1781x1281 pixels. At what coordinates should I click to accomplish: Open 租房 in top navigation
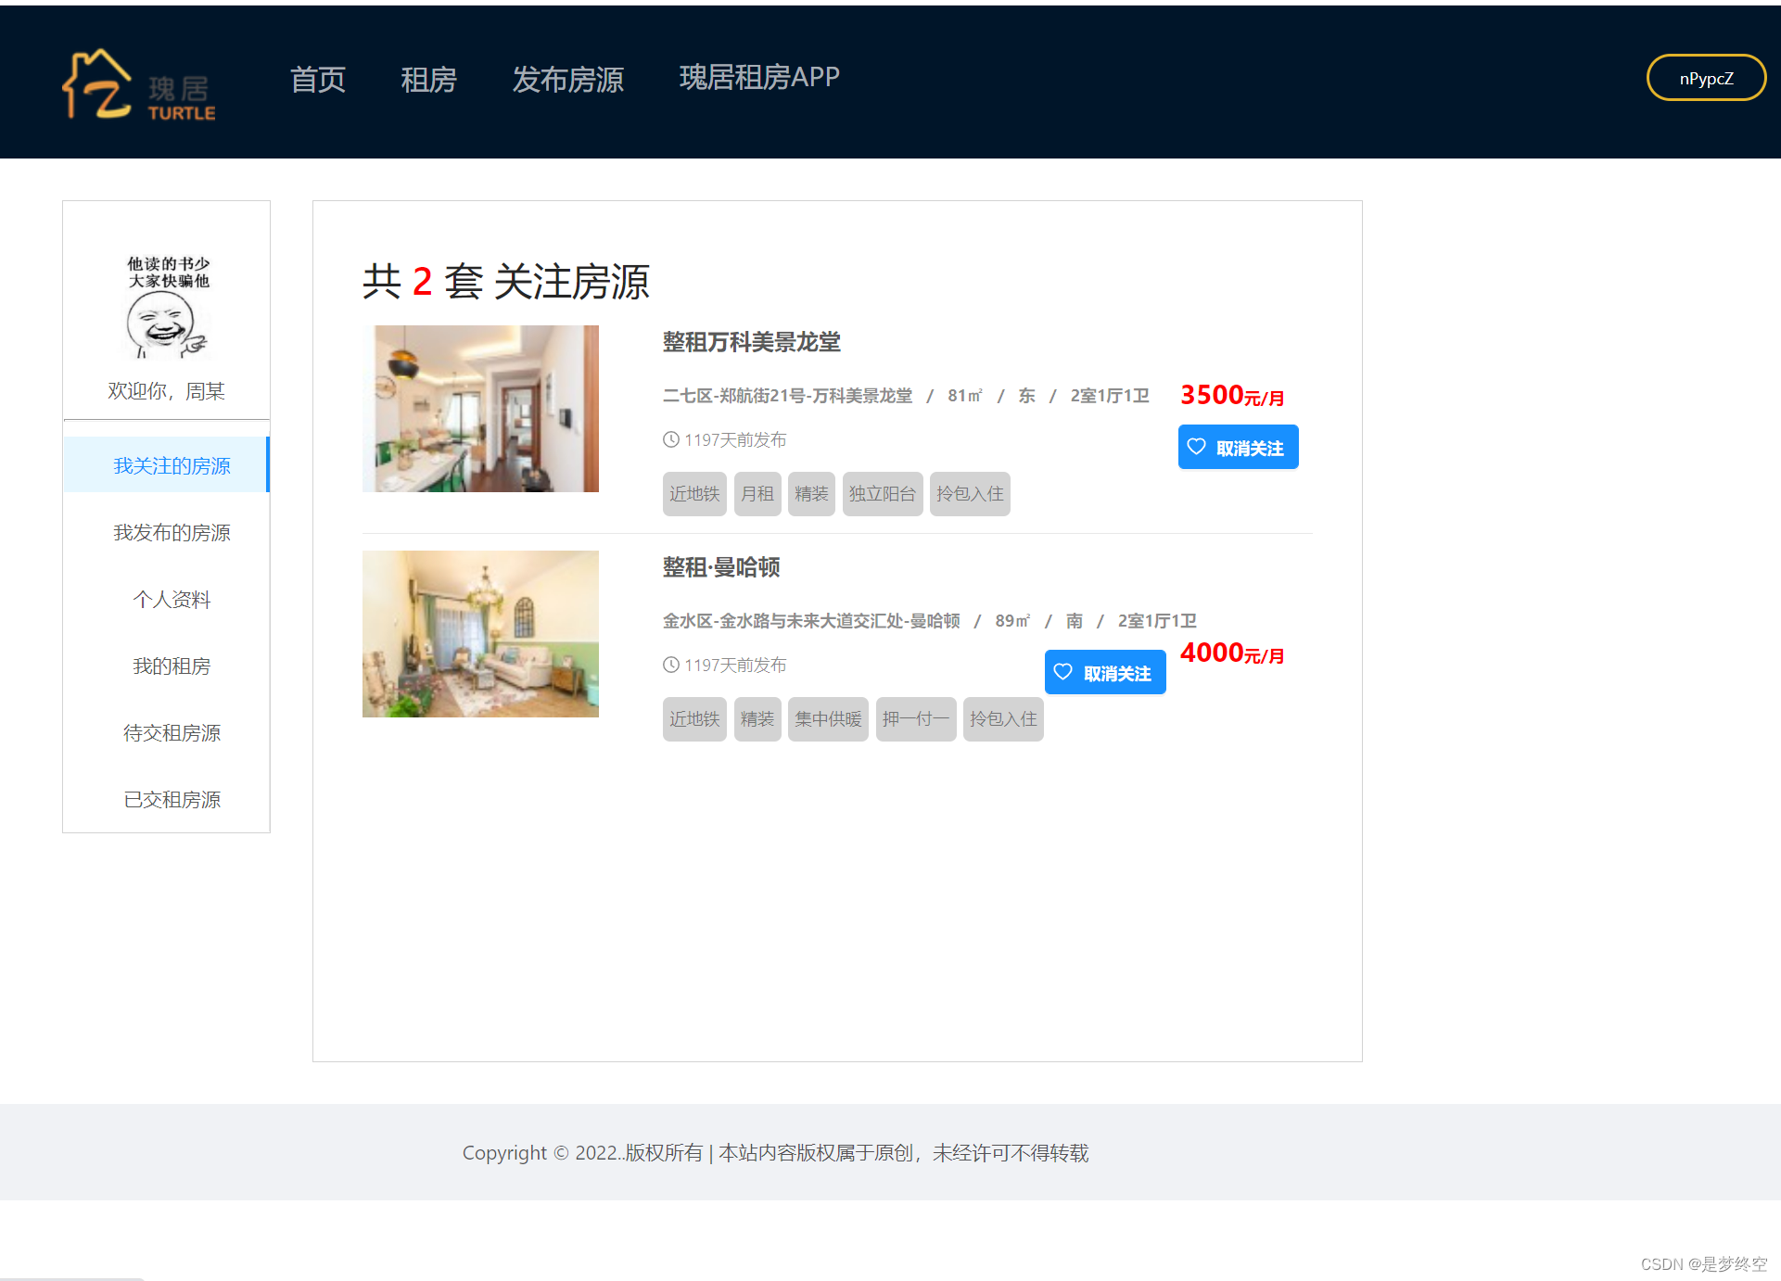pos(428,80)
